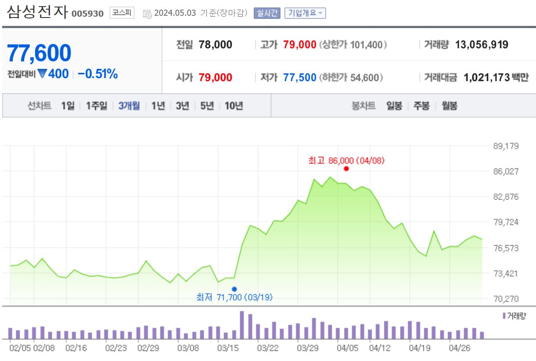536x361 pixels.
Task: Click the current price 77,600
Action: pyautogui.click(x=39, y=53)
